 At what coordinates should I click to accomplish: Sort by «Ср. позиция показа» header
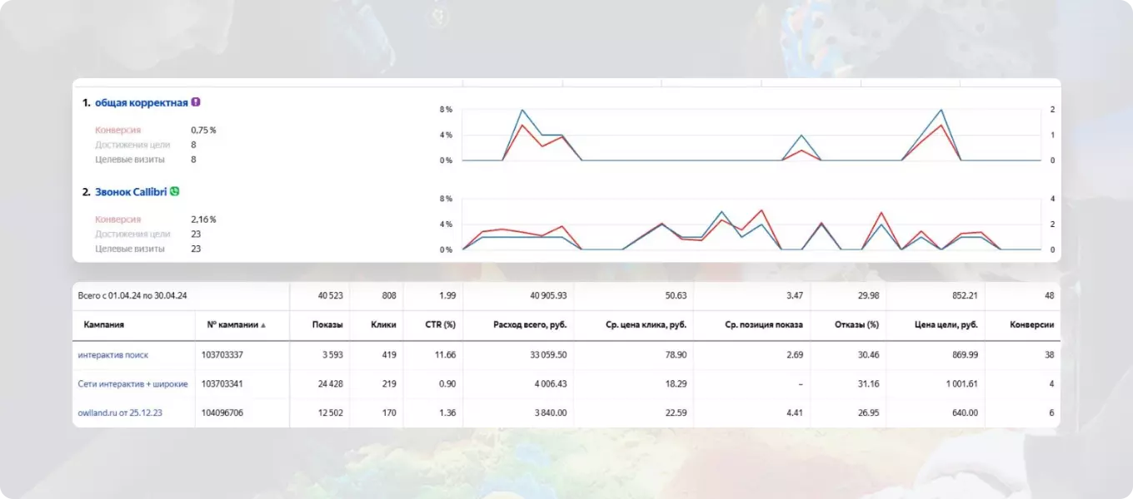pos(763,325)
